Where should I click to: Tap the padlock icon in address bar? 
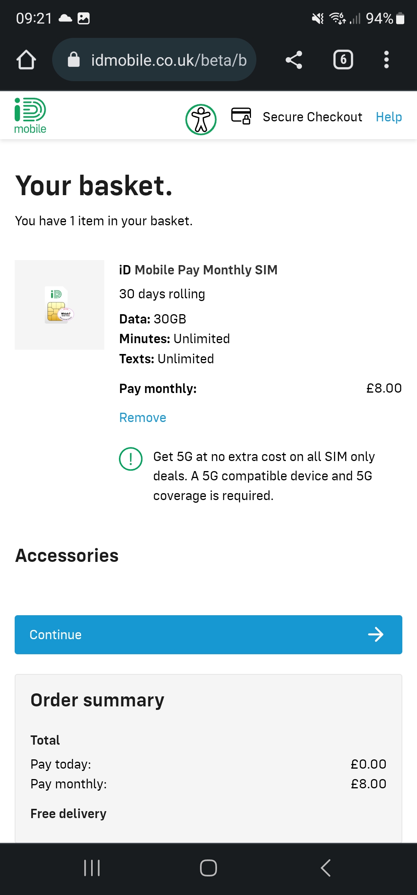click(x=74, y=60)
